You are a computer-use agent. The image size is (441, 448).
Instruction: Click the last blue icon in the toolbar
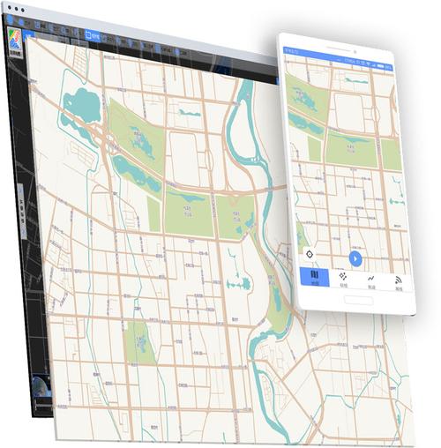coord(177,52)
